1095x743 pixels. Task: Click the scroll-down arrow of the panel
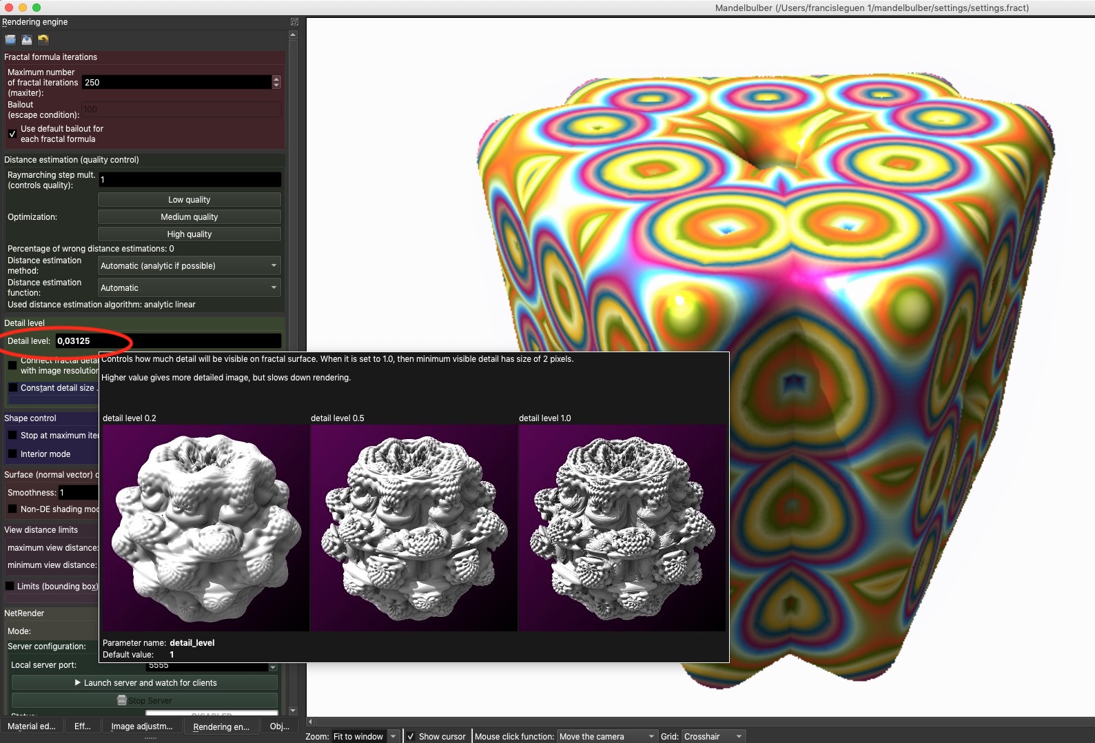[x=293, y=711]
